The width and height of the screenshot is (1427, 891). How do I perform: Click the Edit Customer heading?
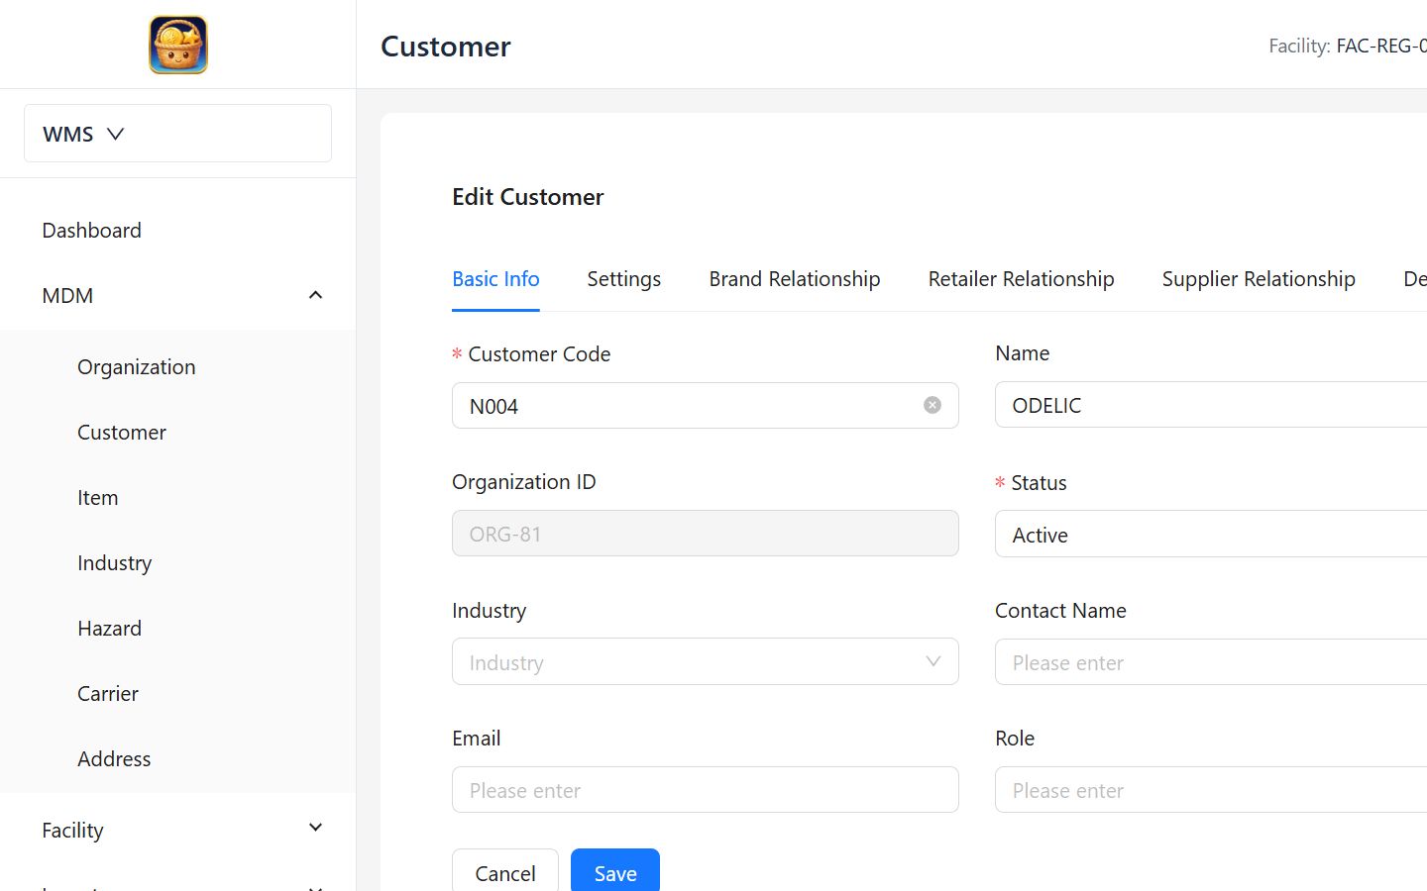coord(528,197)
